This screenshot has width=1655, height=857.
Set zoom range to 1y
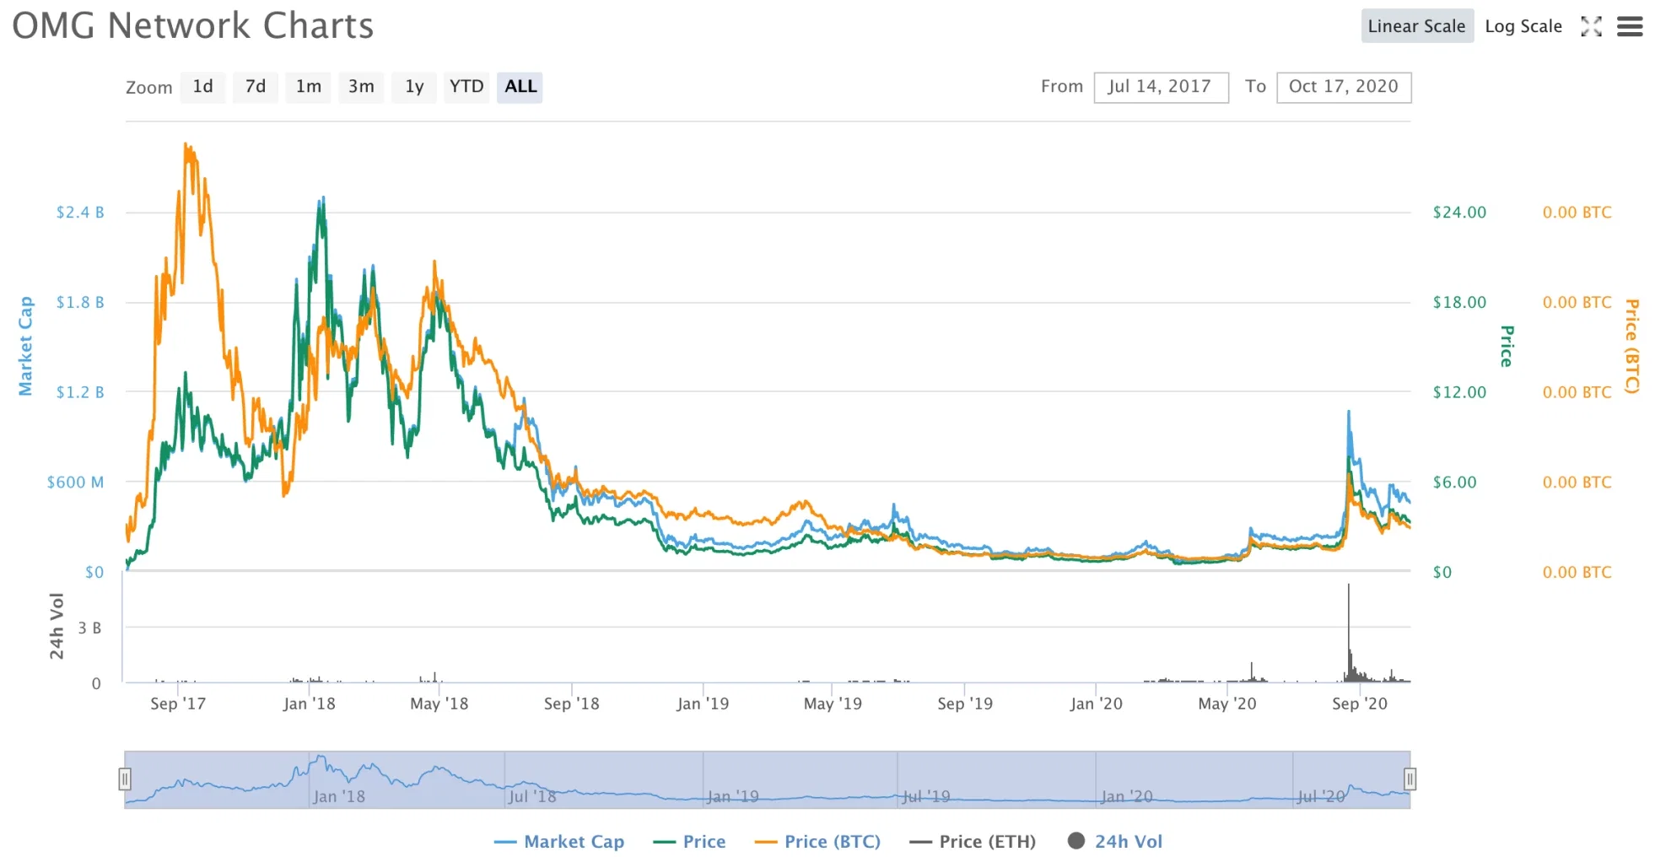pyautogui.click(x=413, y=87)
